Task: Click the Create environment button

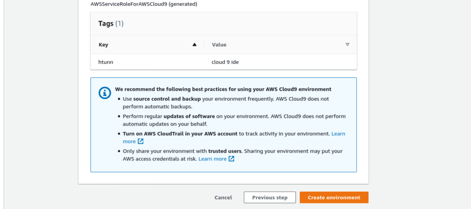Action: (334, 198)
